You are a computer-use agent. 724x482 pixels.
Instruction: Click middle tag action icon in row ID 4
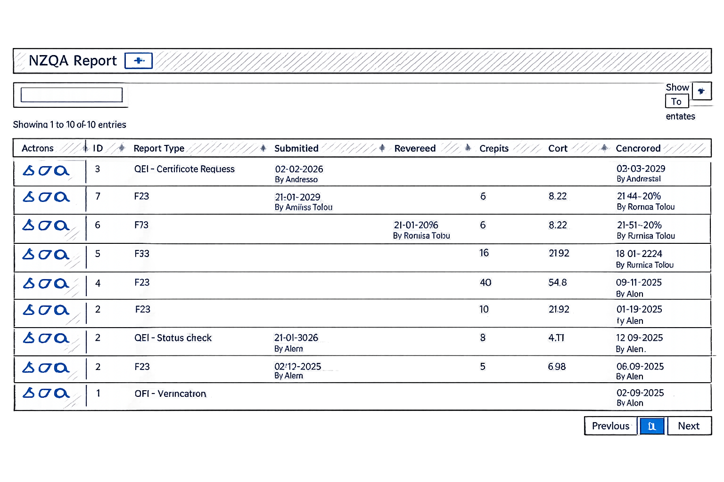tap(45, 283)
